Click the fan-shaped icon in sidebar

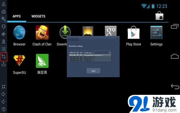coord(3,34)
